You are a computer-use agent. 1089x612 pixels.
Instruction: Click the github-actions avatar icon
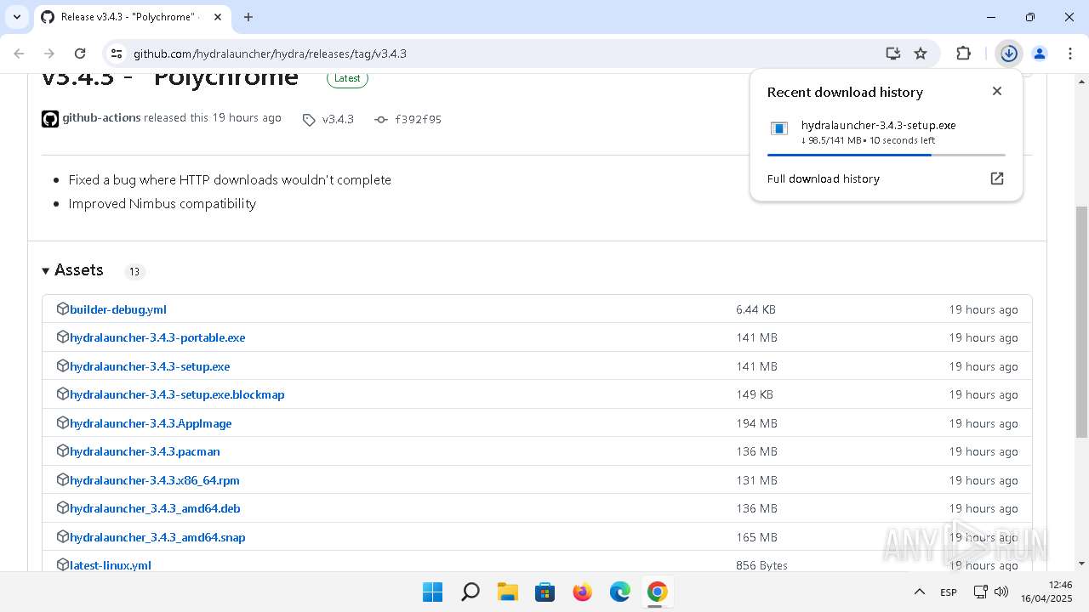50,119
